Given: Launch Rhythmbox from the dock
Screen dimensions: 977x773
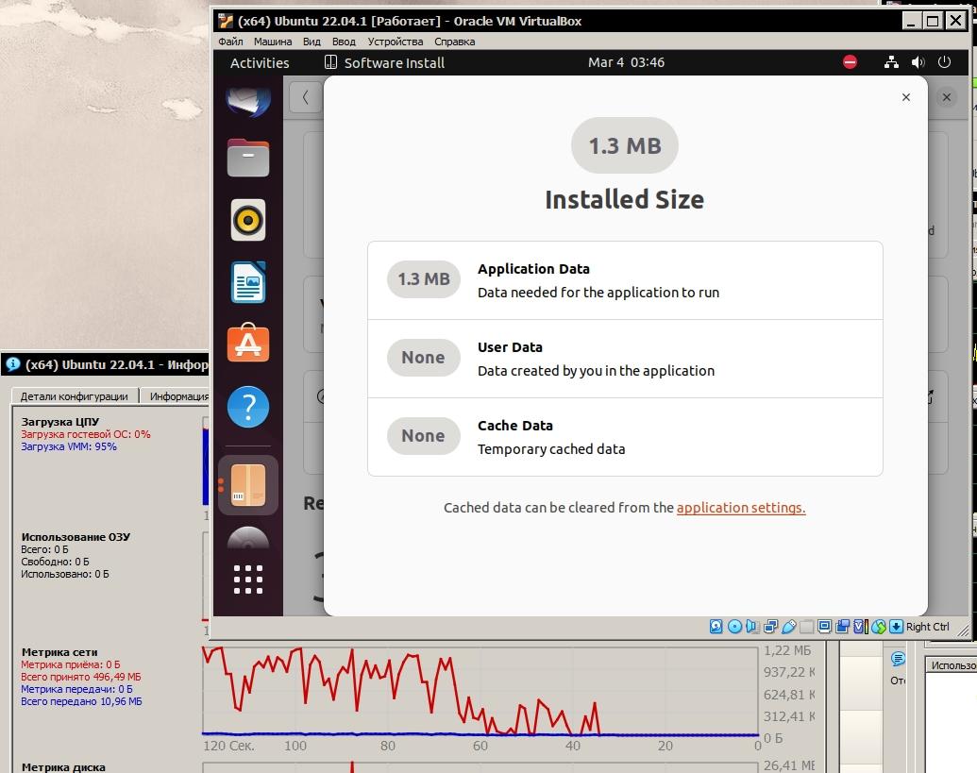Looking at the screenshot, I should 248,220.
